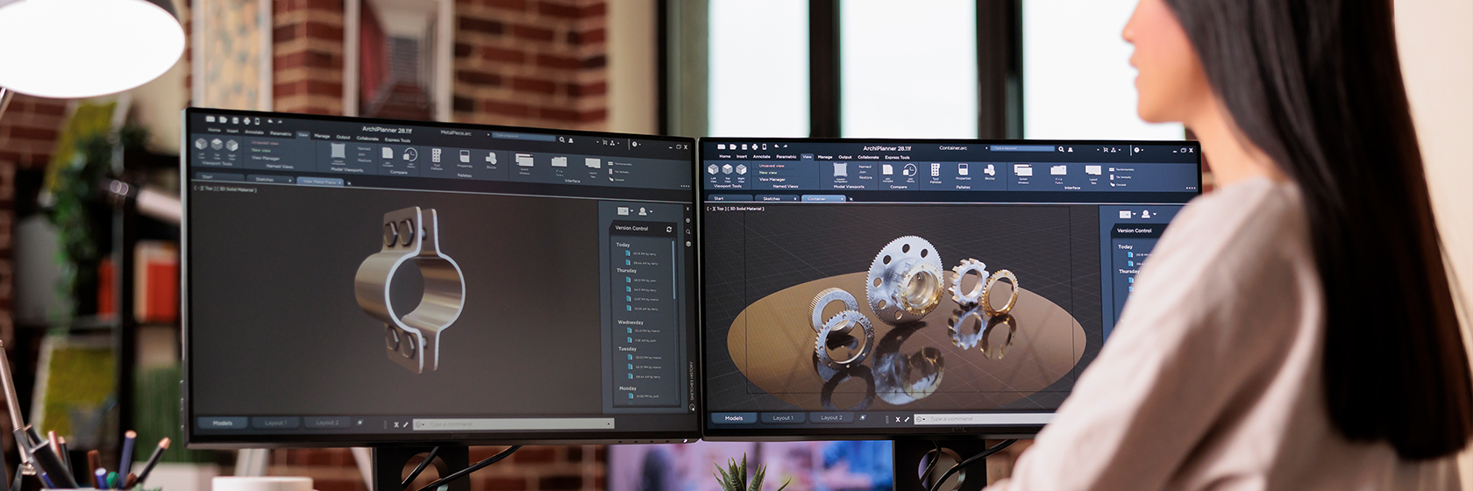Switch to Layout 1 tab in Container window
This screenshot has width=1473, height=491.
pyautogui.click(x=783, y=418)
